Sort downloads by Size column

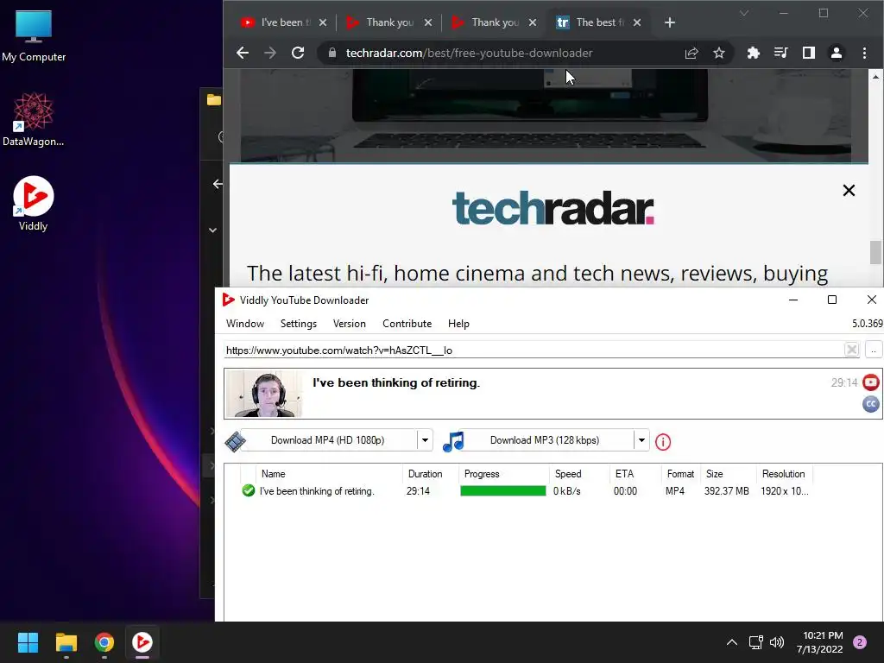[x=728, y=474]
